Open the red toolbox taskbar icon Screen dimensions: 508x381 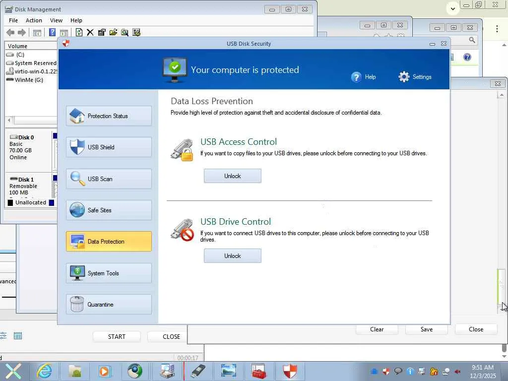coord(259,371)
